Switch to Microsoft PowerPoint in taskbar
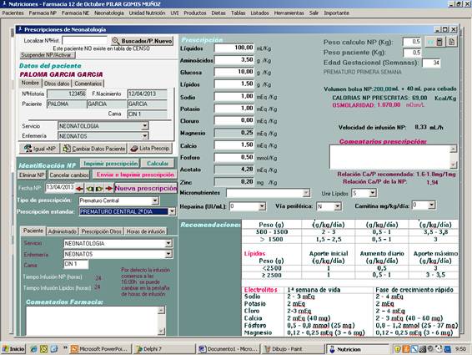Screen dimensions: 472x355 tap(100, 349)
